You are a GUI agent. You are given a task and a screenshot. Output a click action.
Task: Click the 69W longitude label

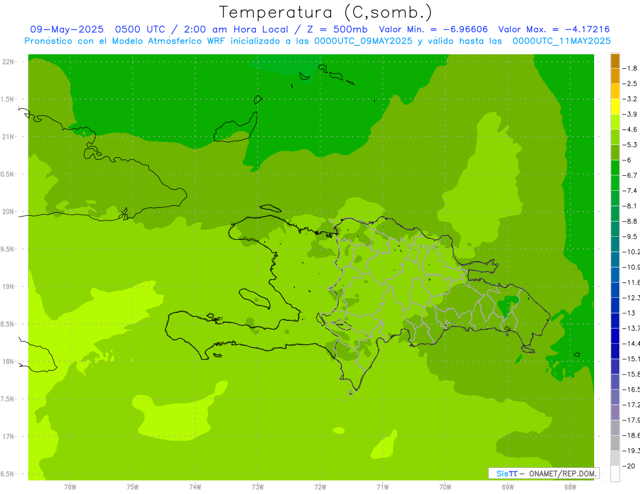tap(508, 487)
